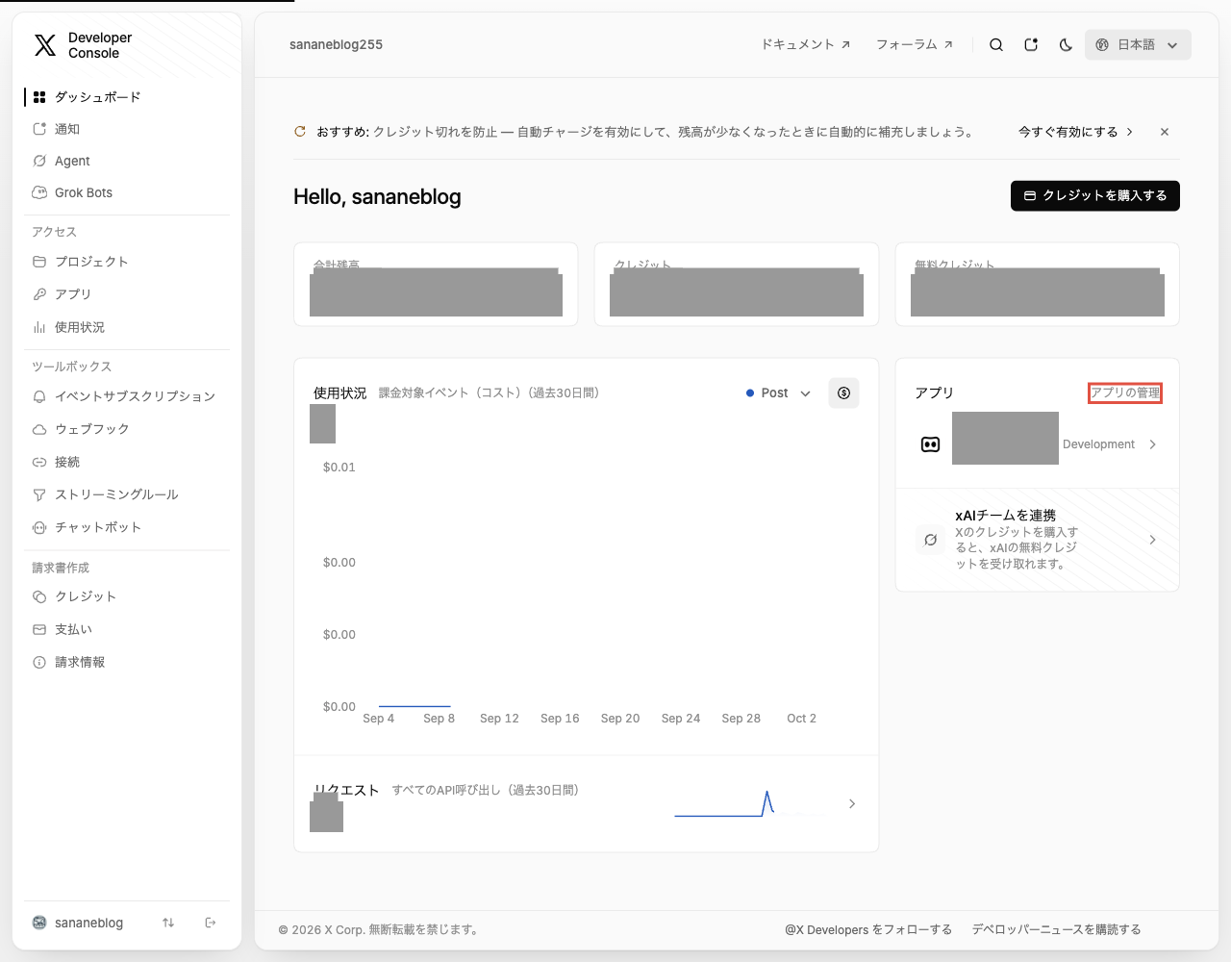
Task: Click デベロッパーニュースを購読する link
Action: pyautogui.click(x=1056, y=929)
